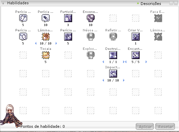Toggle the Descrições green indicator
The image size is (179, 132).
(x=138, y=3)
